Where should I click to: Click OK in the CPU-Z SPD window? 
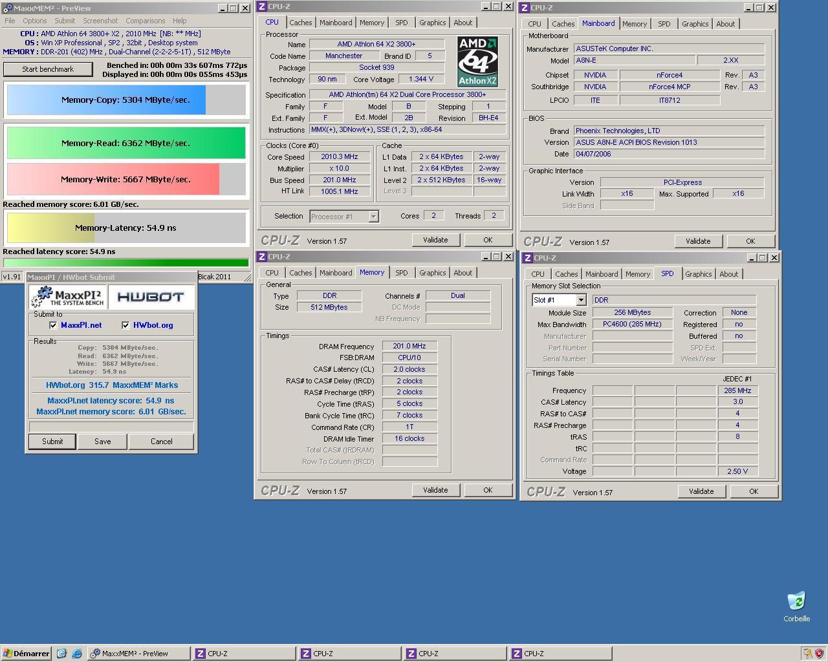[x=754, y=491]
